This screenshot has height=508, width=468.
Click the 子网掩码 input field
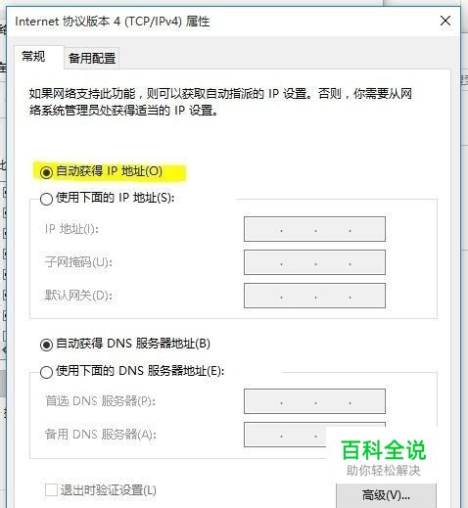click(314, 262)
